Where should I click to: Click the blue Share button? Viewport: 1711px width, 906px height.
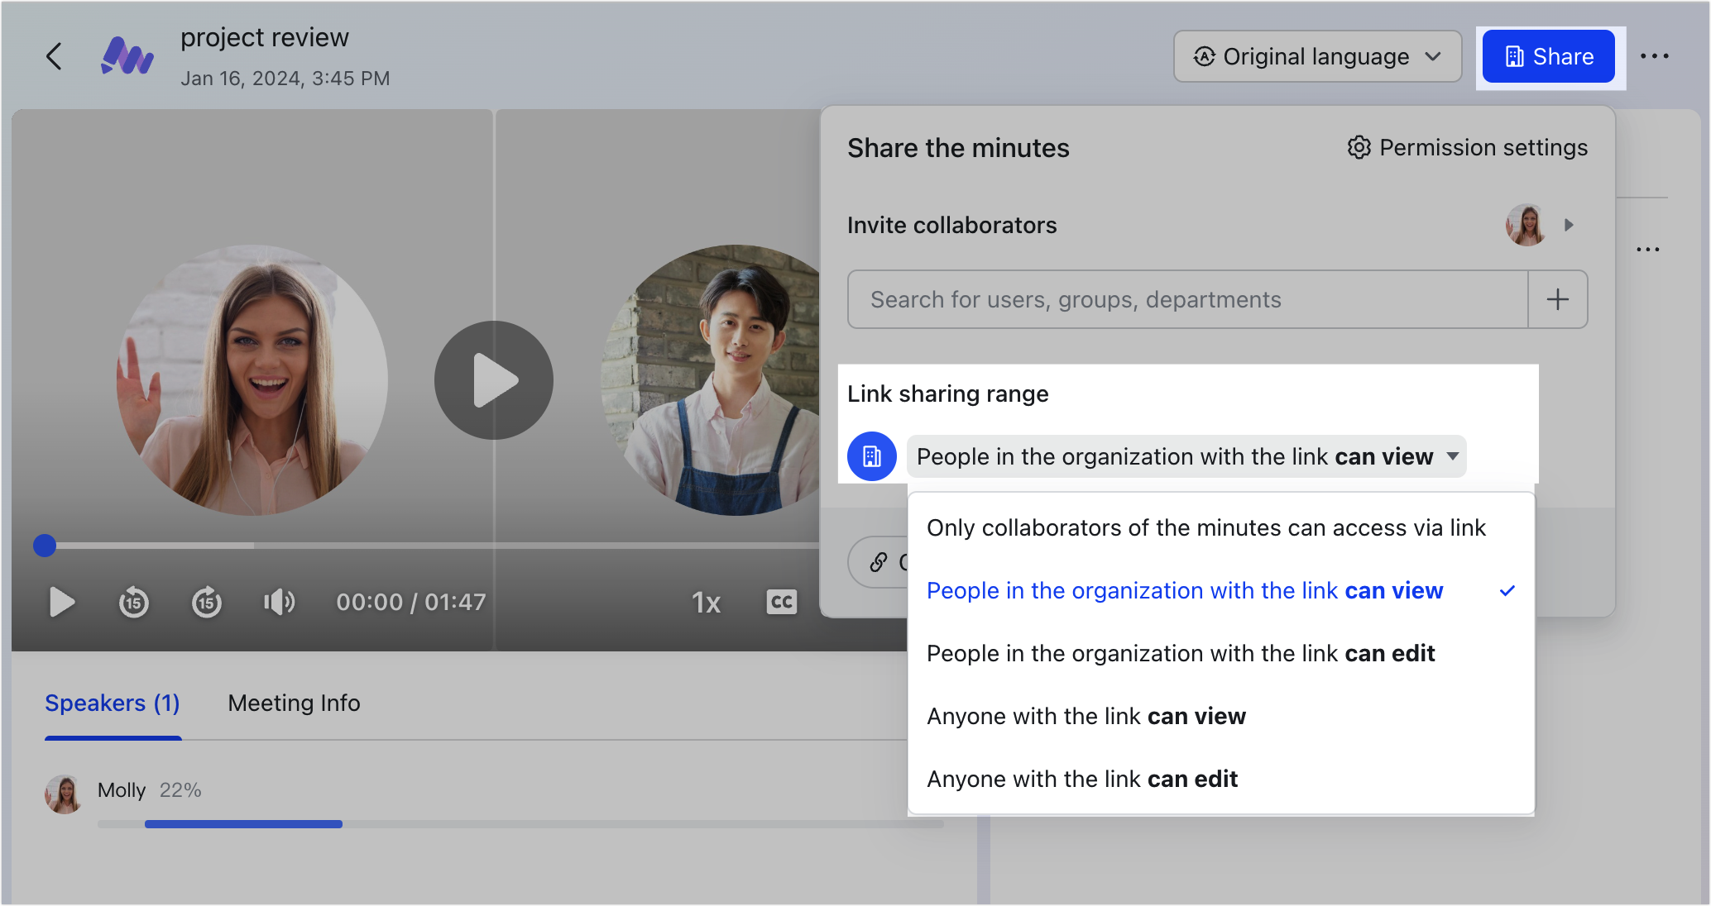tap(1547, 56)
